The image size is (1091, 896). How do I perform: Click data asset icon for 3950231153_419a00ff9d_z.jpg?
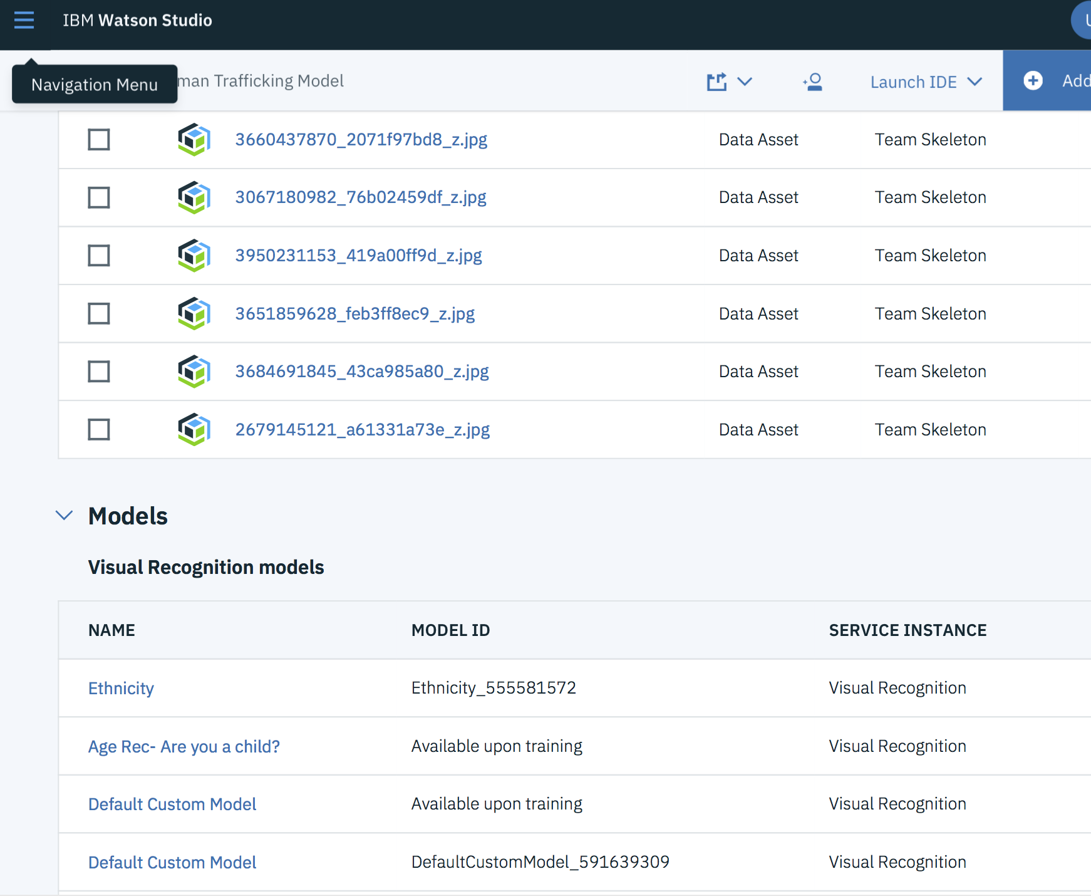click(194, 255)
